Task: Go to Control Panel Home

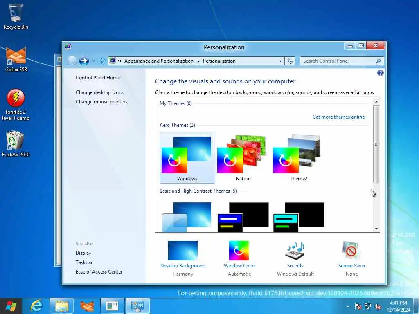Action: [x=98, y=78]
